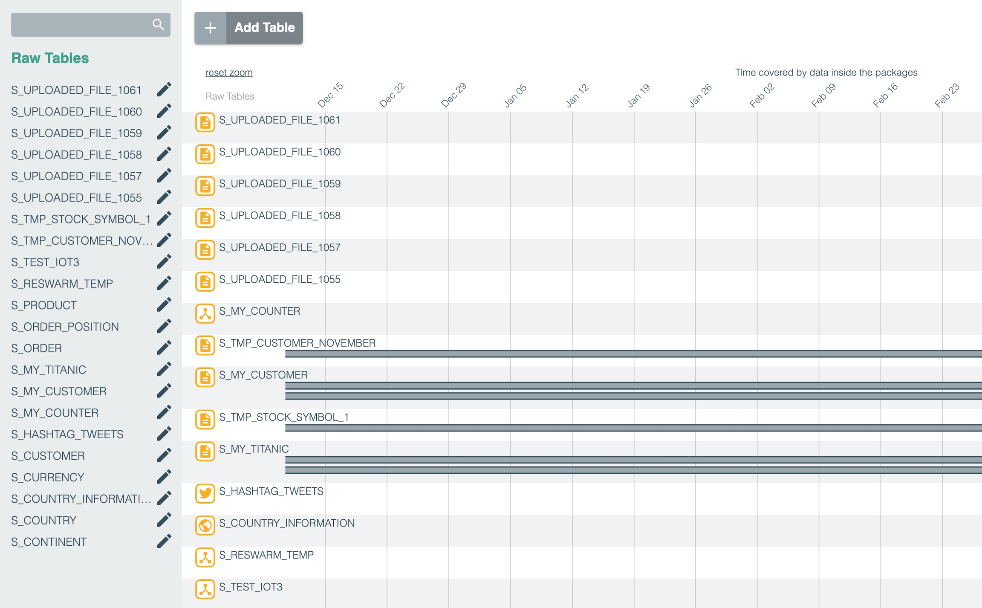This screenshot has height=608, width=982.
Task: Click the Twitter icon for S_HASHTAG_TWEETS
Action: click(205, 493)
